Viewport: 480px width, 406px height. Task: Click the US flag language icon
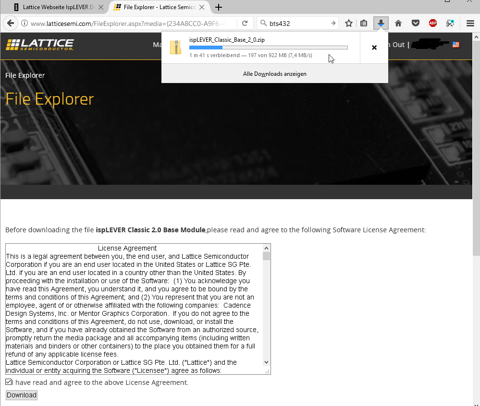456,45
